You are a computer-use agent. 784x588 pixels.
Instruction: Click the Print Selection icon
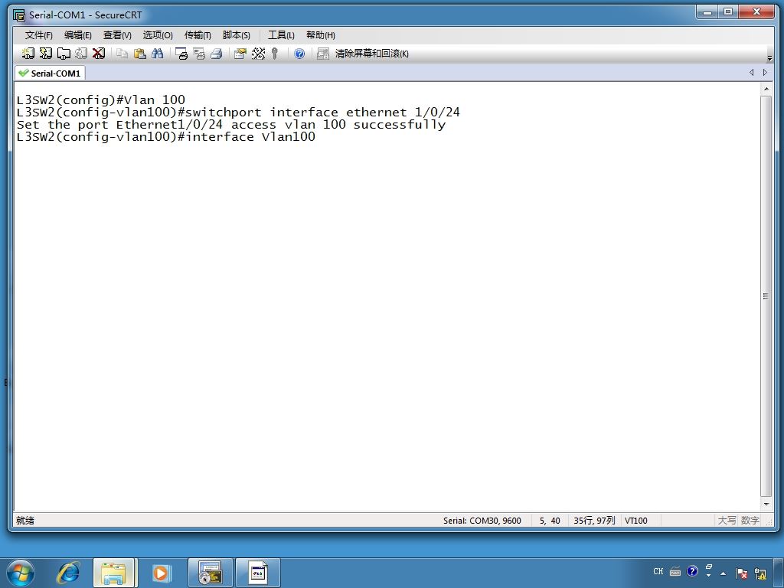point(199,54)
